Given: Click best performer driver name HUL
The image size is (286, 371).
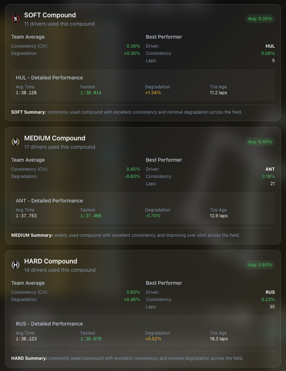Looking at the screenshot, I should [x=270, y=46].
